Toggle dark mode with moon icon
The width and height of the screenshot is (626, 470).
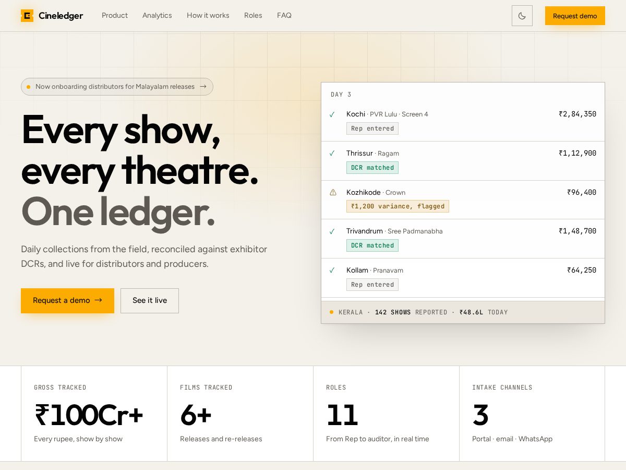(x=522, y=16)
